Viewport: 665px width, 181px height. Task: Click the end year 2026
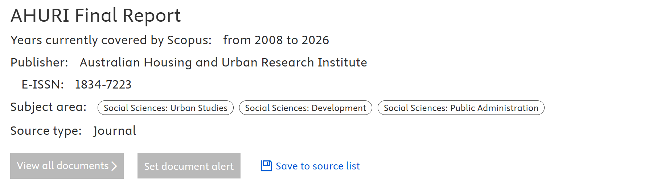(x=315, y=40)
